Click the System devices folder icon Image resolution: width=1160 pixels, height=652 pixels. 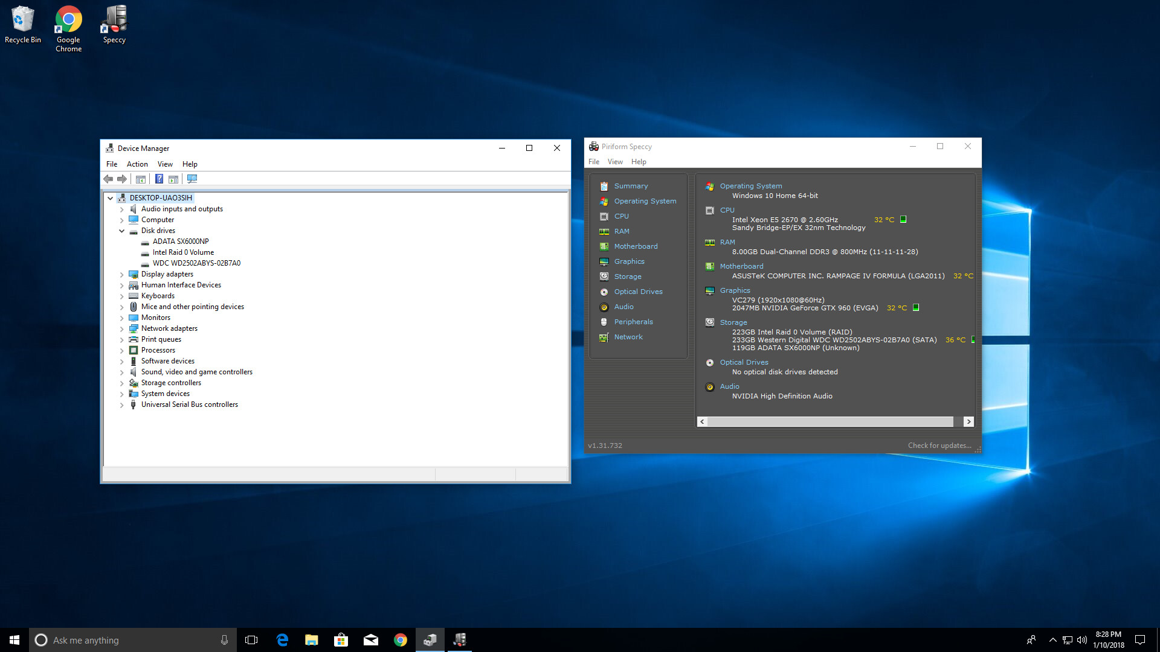[134, 394]
